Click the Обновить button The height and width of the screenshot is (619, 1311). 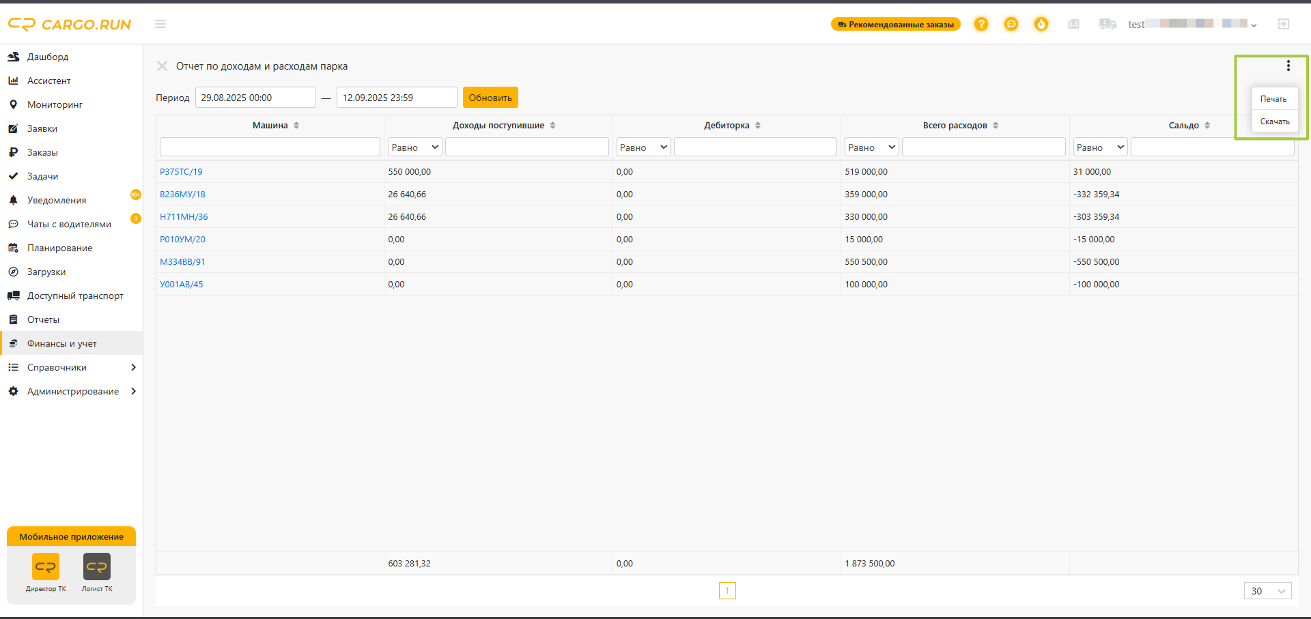pyautogui.click(x=490, y=98)
